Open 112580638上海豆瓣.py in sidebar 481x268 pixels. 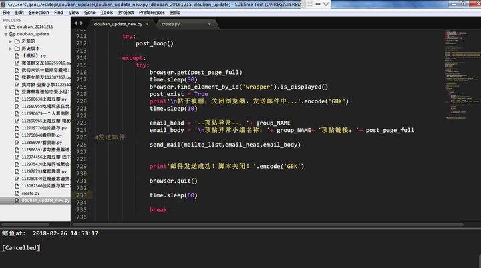click(44, 99)
